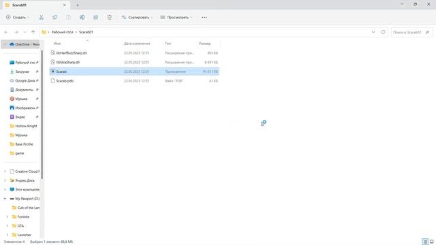Image resolution: width=436 pixels, height=245 pixels.
Task: Click the Delete trash icon
Action: click(x=109, y=17)
